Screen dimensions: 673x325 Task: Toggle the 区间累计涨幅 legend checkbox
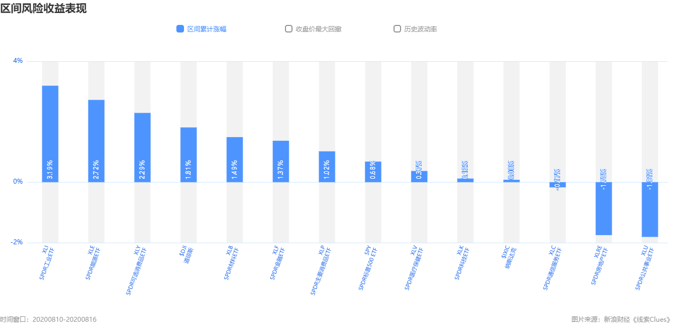click(x=180, y=29)
